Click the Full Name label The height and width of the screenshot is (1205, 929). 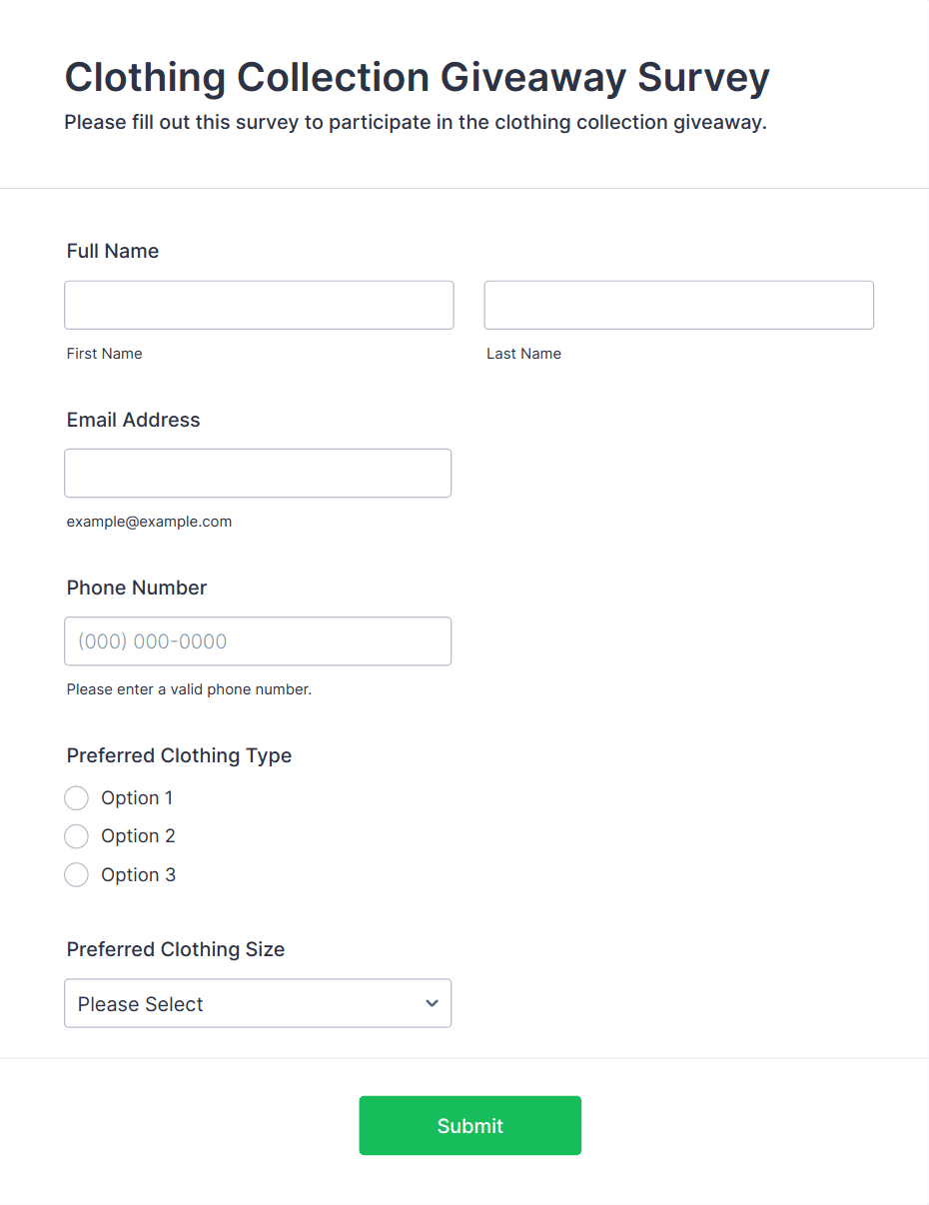113,251
